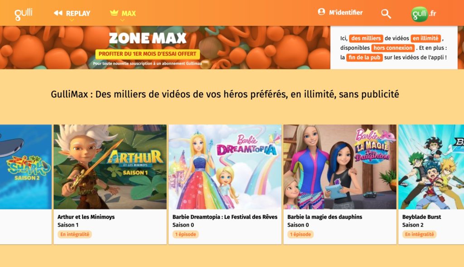Screen dimensions: 464x267
Task: Click the Gulli logo in the header
Action: (24, 14)
